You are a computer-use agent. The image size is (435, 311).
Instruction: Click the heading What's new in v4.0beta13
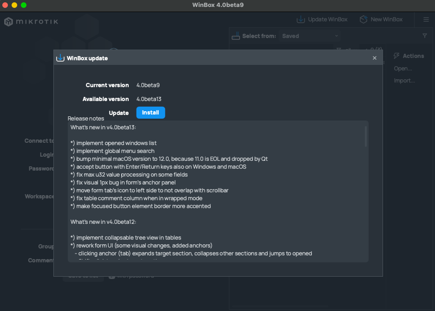[103, 127]
